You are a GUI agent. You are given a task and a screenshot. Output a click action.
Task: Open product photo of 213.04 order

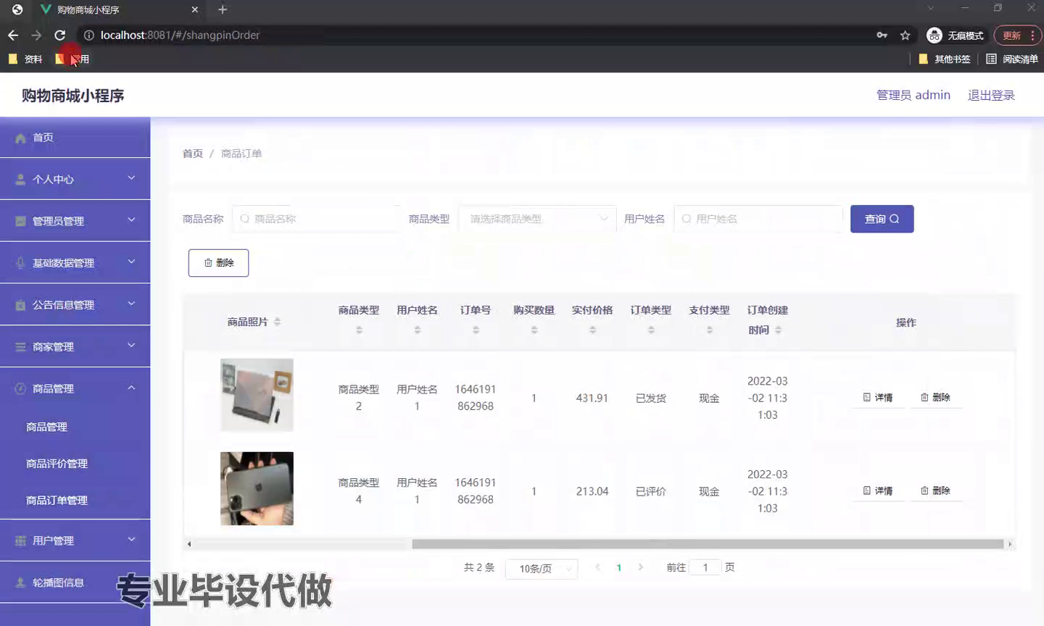(x=257, y=488)
